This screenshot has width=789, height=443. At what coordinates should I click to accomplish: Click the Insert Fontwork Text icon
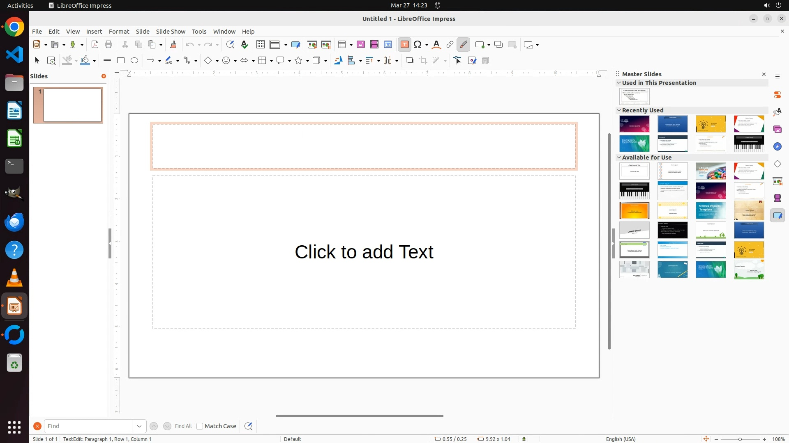click(436, 45)
